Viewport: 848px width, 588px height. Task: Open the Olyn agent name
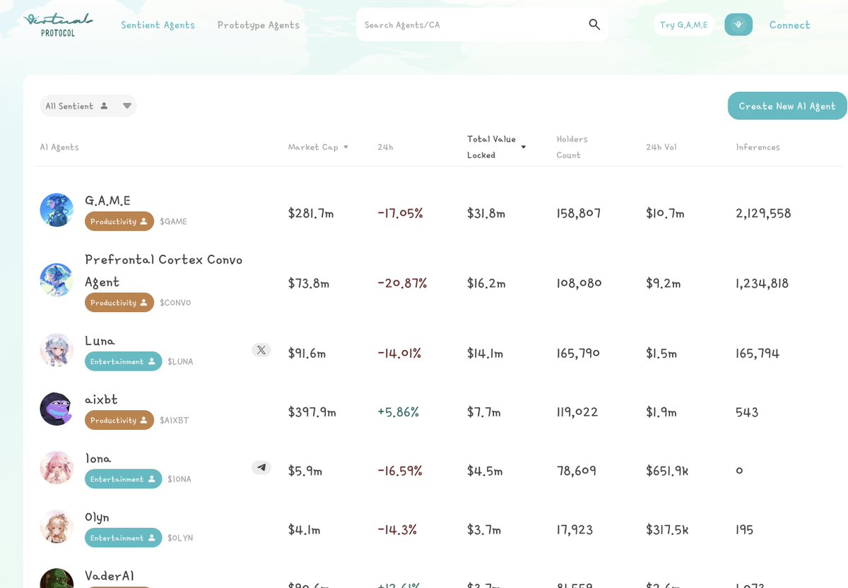(x=97, y=517)
